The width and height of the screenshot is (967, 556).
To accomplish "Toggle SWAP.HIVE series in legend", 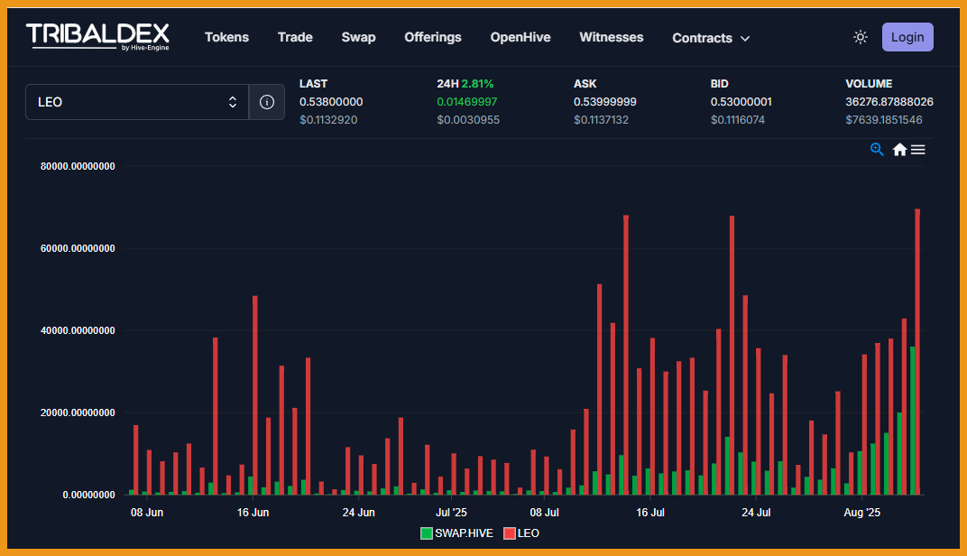I will click(456, 533).
